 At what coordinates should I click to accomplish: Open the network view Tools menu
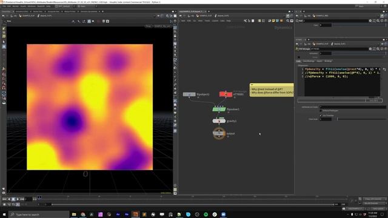click(207, 21)
